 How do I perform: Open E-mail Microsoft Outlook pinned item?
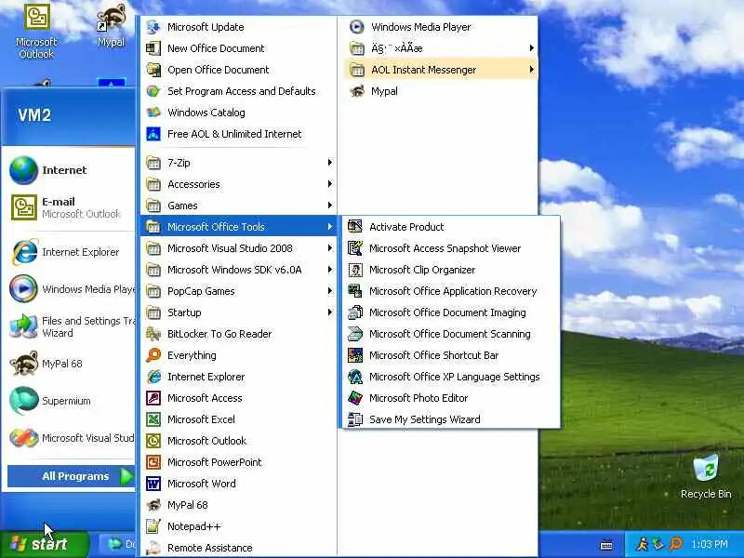click(69, 207)
